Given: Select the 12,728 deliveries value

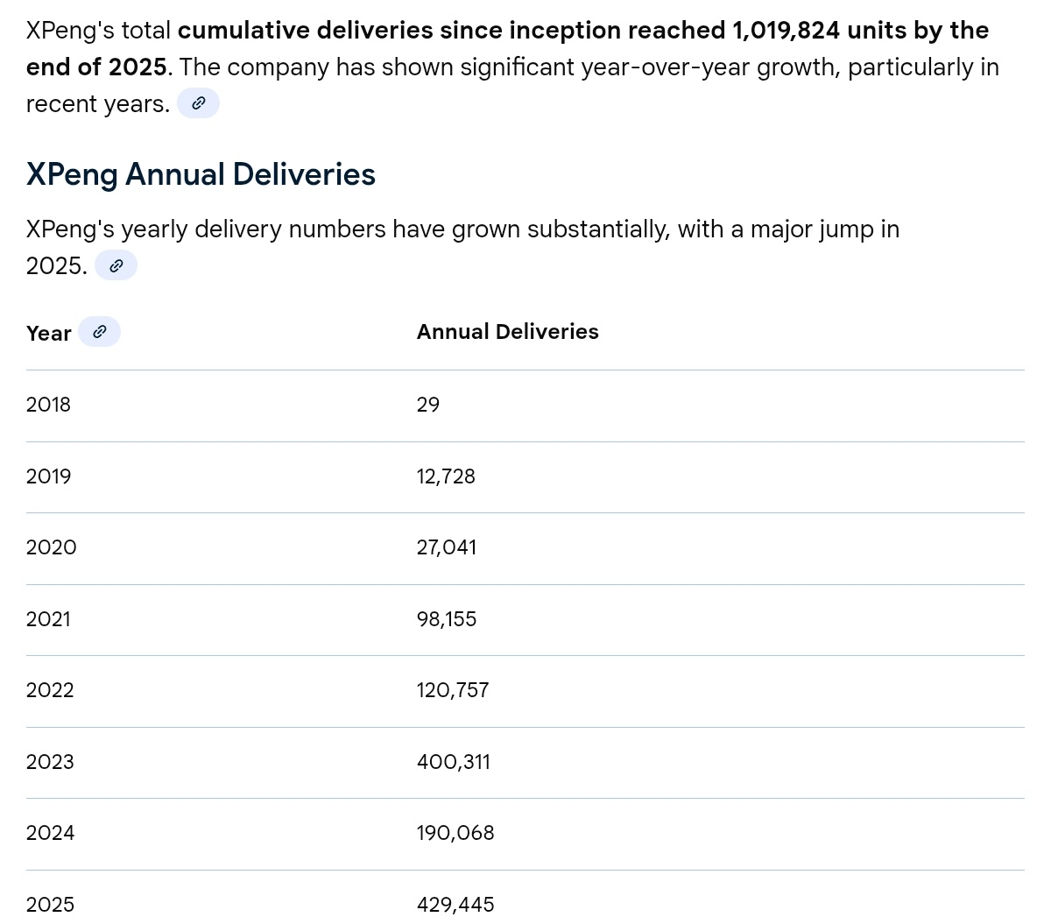Looking at the screenshot, I should click(x=446, y=476).
